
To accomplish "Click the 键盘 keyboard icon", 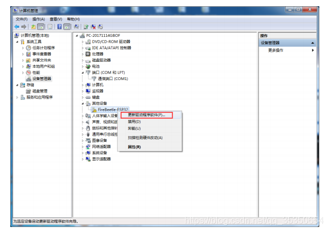I will point(88,97).
